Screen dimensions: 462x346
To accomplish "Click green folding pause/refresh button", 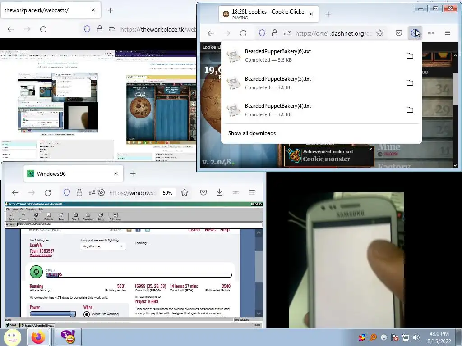I will click(36, 272).
